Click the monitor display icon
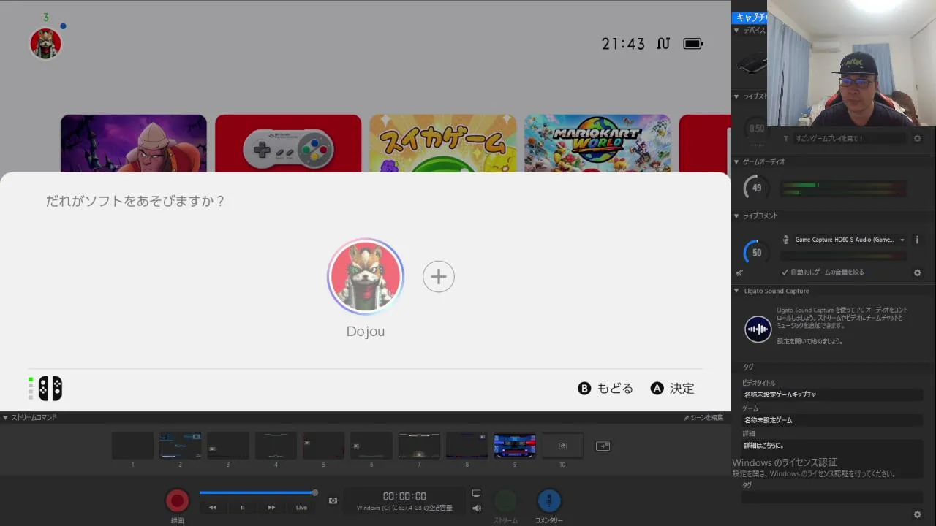This screenshot has height=526, width=936. (x=477, y=494)
